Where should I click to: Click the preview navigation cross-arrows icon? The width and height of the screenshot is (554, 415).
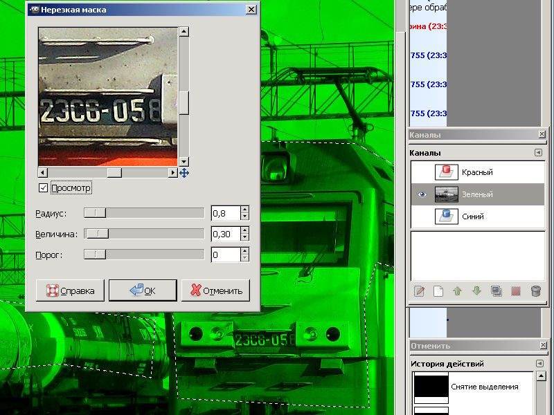tap(184, 172)
